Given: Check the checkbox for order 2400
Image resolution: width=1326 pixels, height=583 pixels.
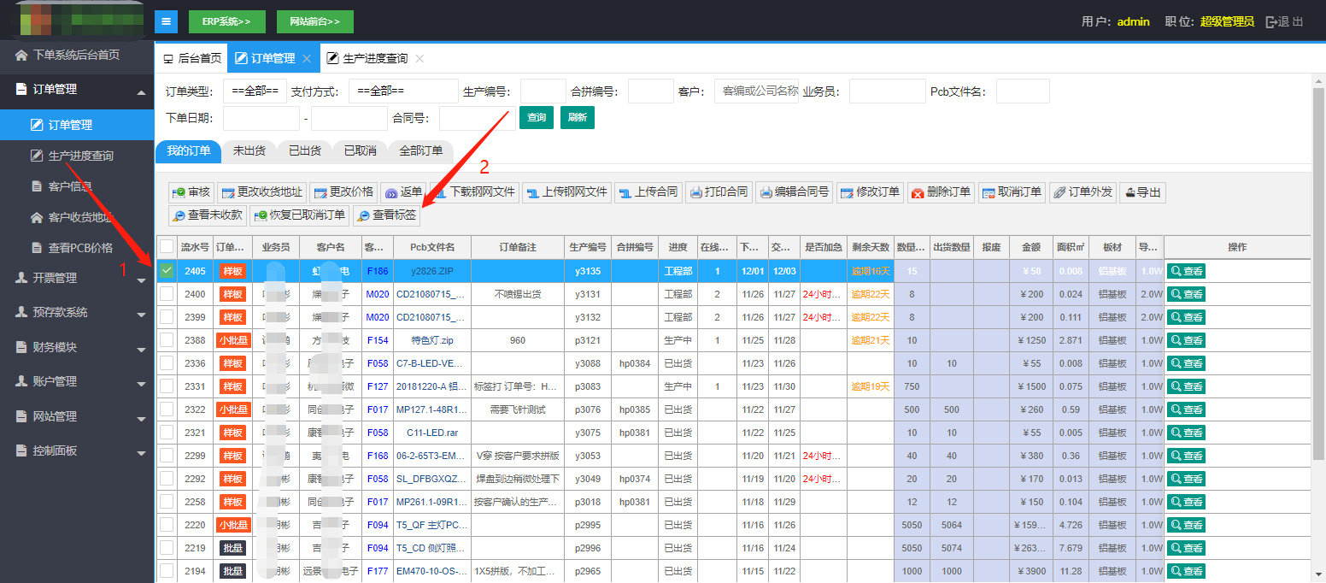Looking at the screenshot, I should click(x=167, y=294).
